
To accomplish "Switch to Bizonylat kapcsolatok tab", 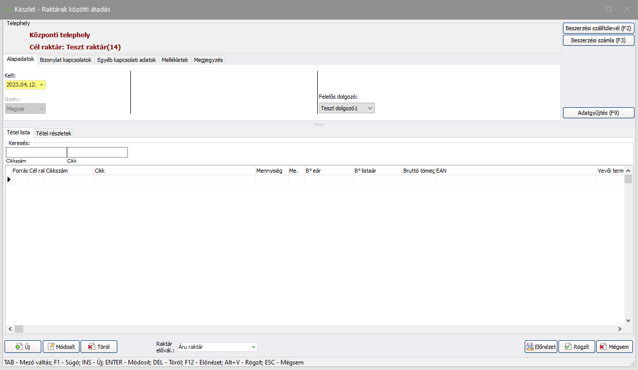I will coord(65,60).
